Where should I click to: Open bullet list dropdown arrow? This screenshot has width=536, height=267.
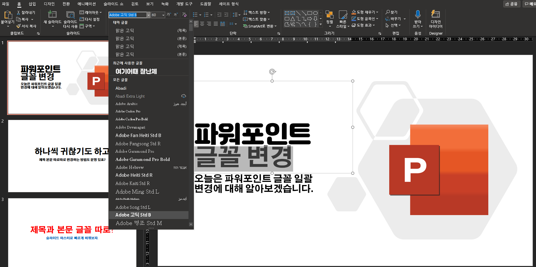pyautogui.click(x=200, y=15)
